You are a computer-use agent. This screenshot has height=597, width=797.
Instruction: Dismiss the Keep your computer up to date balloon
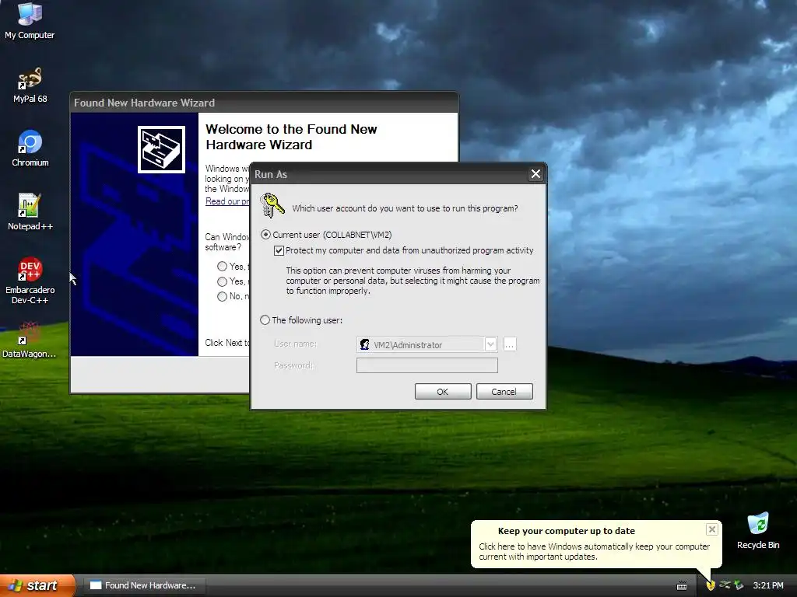click(x=711, y=529)
